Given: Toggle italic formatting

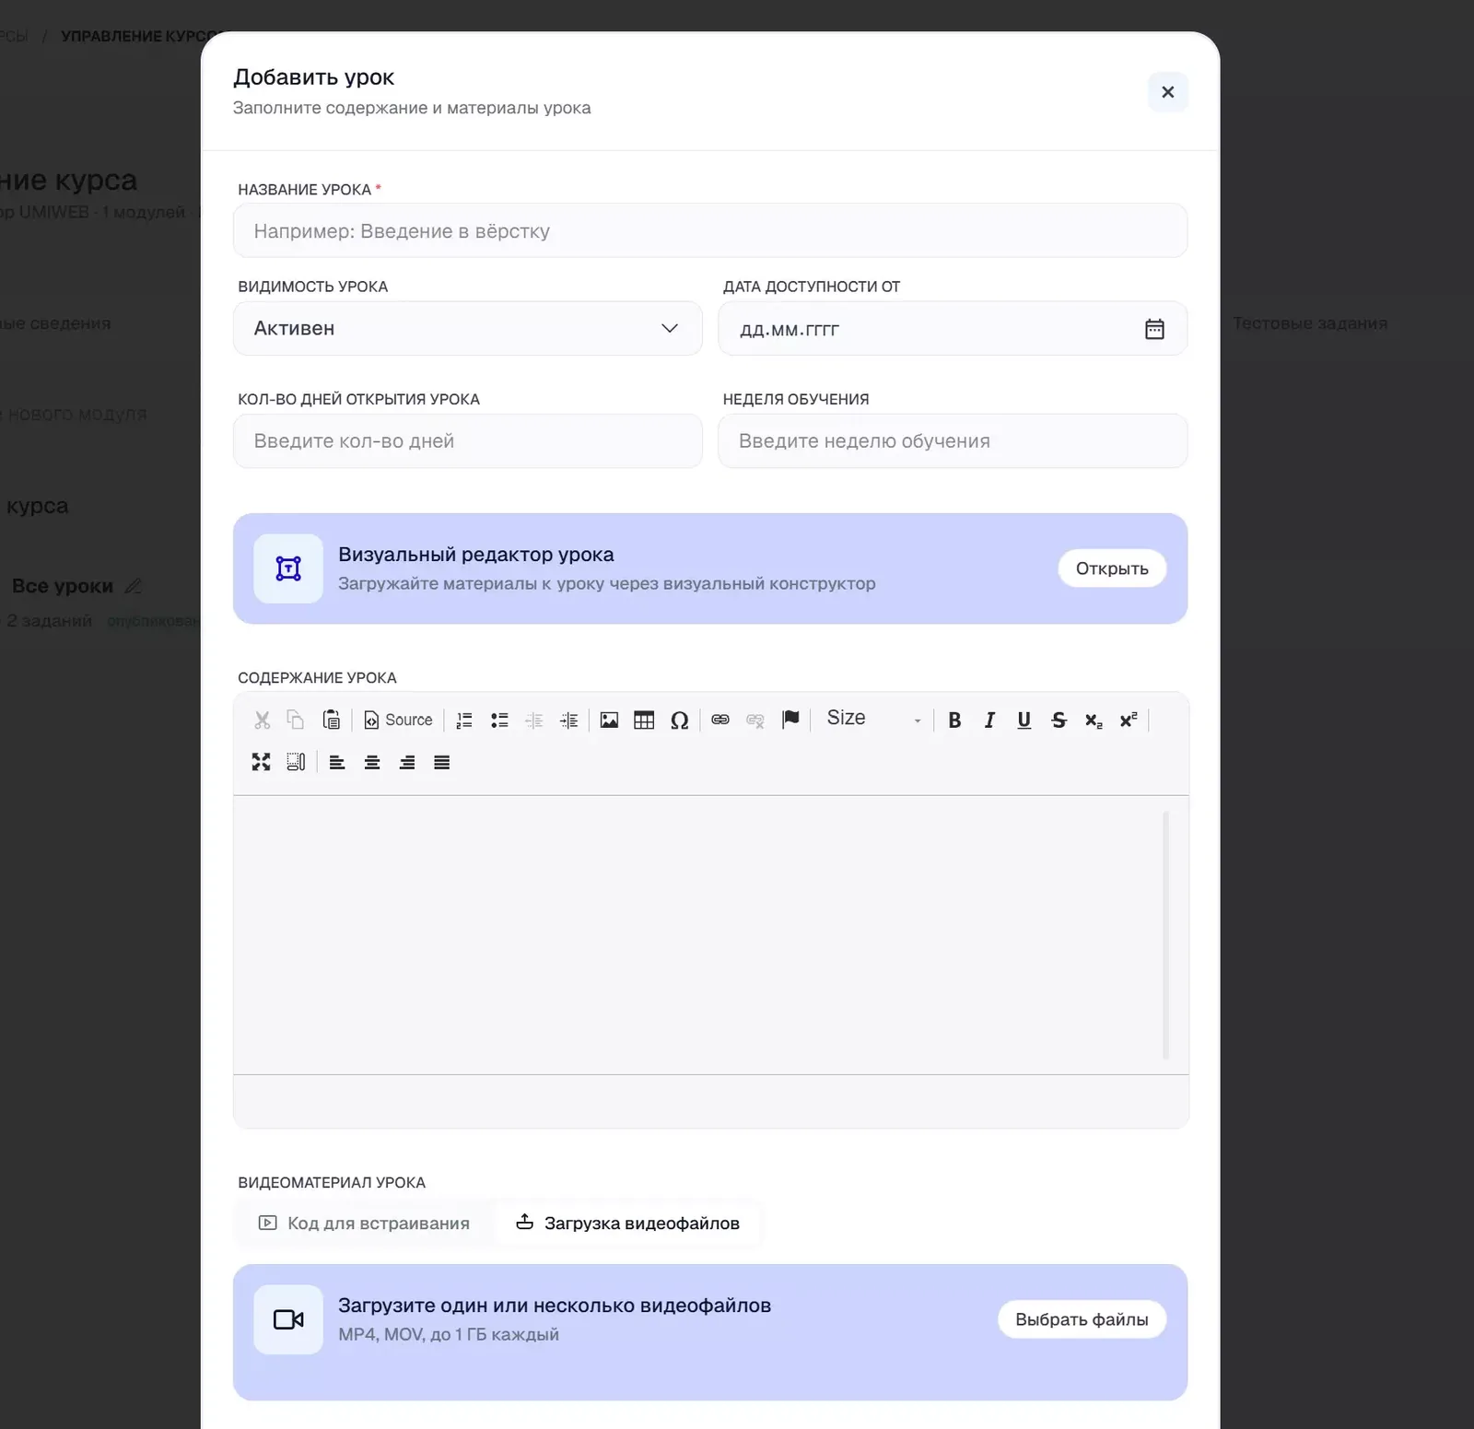Looking at the screenshot, I should click(x=989, y=720).
